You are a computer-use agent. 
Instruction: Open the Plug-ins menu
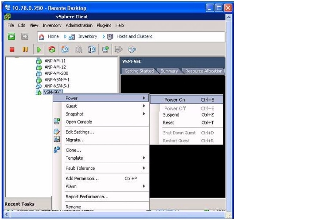coord(104,25)
